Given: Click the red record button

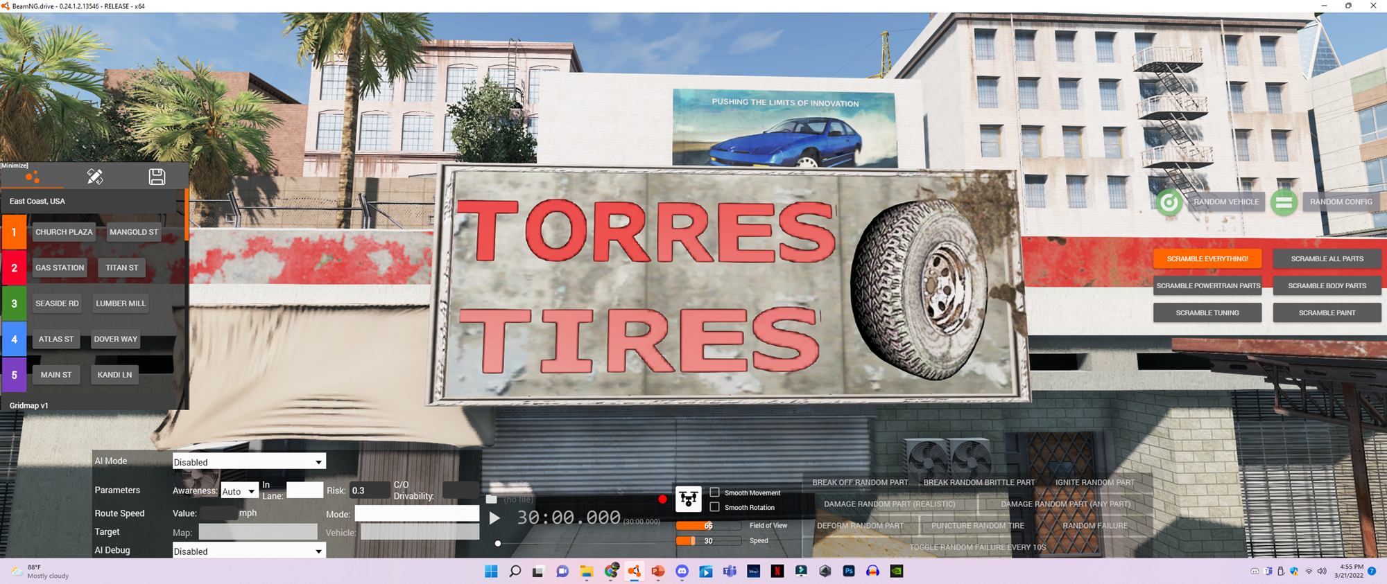Looking at the screenshot, I should pos(662,499).
